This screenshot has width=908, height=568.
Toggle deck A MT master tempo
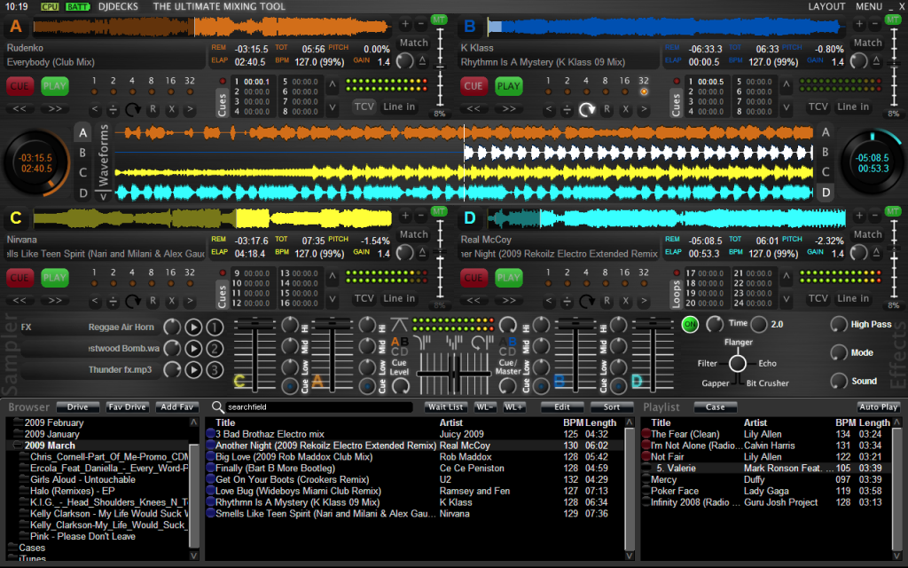(x=439, y=20)
